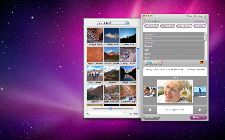
Task: Select the 1Engrav...nRocket photo
Action: 95,54
